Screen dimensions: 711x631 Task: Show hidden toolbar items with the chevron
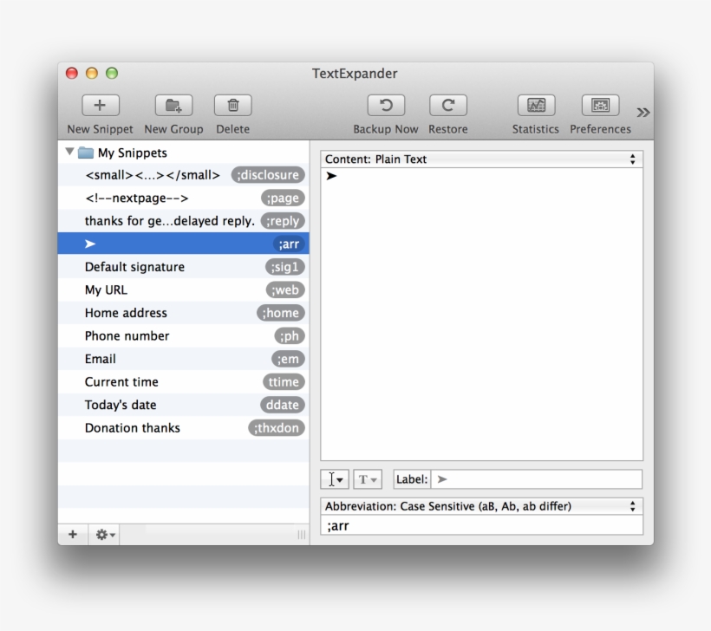click(643, 112)
